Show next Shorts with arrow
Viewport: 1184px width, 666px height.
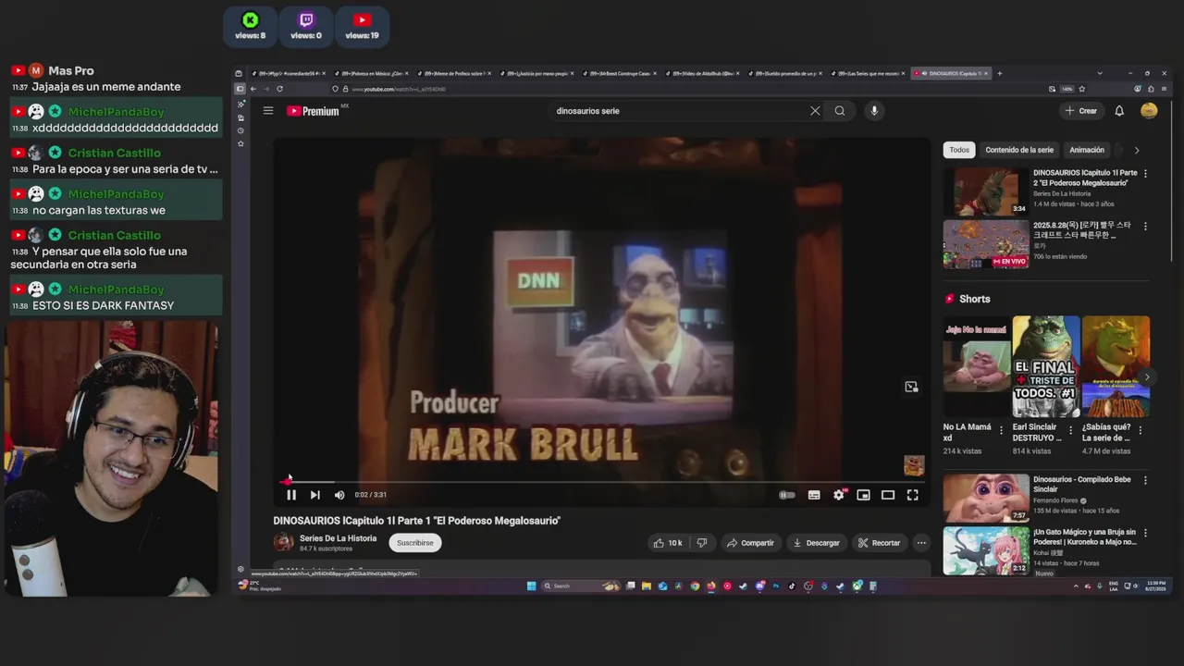[x=1147, y=376]
